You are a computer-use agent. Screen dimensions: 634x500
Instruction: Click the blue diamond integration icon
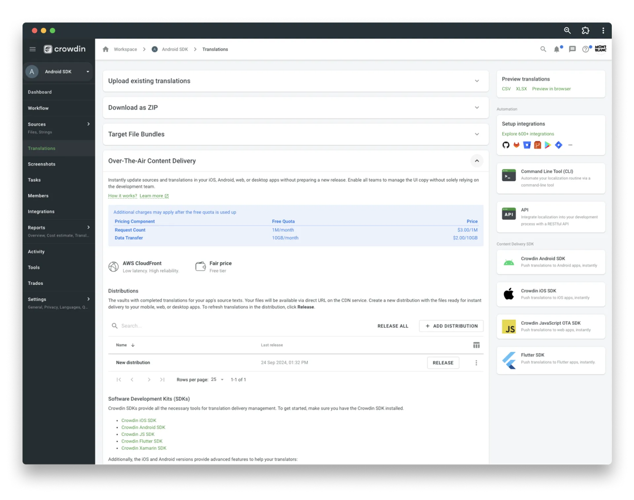pyautogui.click(x=558, y=145)
